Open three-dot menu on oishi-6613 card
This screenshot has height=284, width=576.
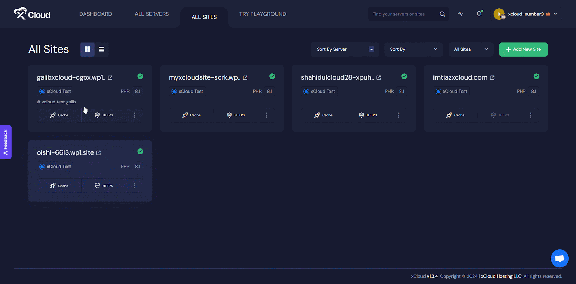click(134, 186)
